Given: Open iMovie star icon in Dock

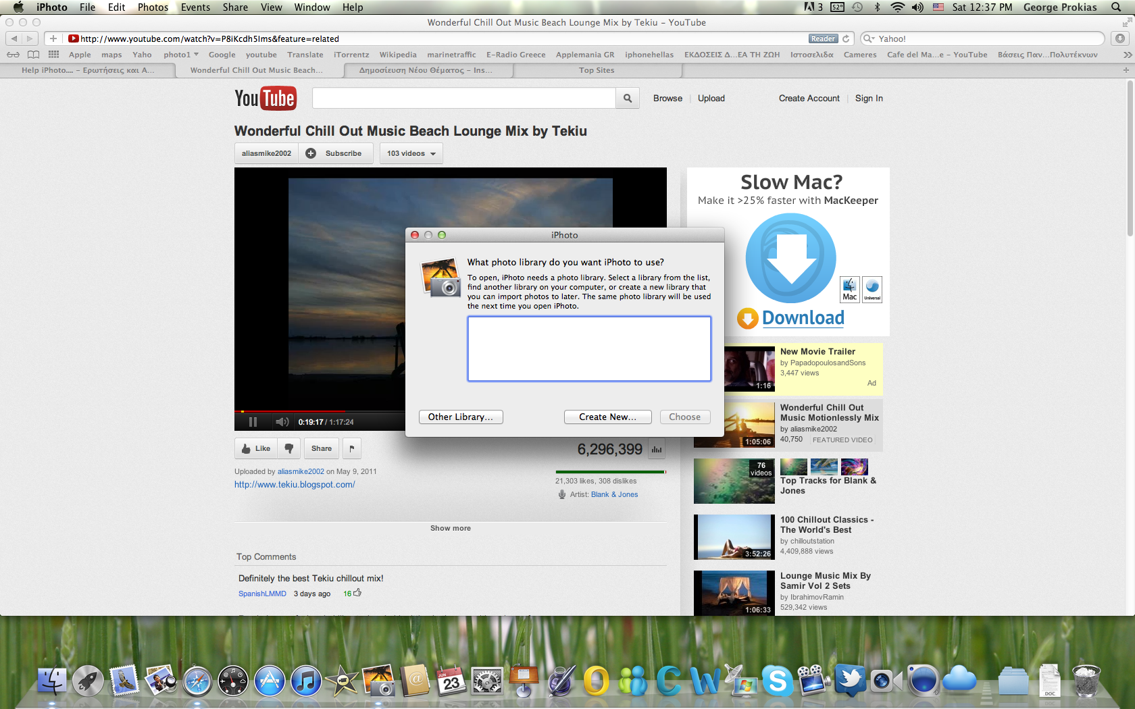Looking at the screenshot, I should pos(343,681).
